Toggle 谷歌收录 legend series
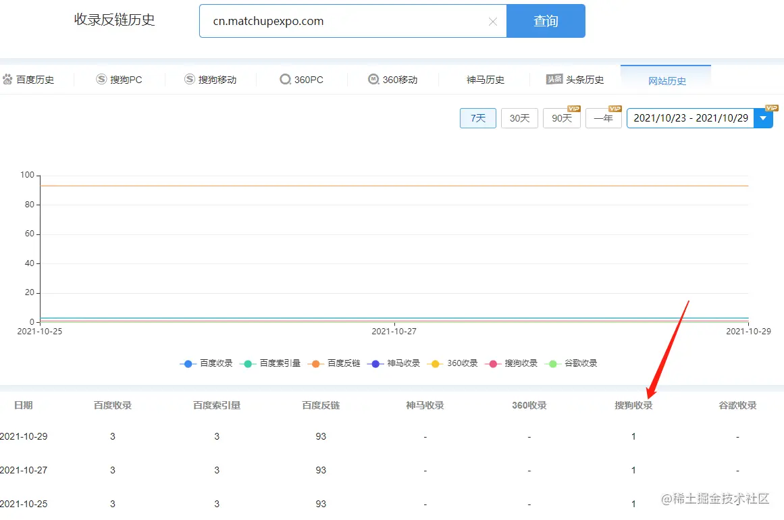This screenshot has width=784, height=520. pos(571,363)
